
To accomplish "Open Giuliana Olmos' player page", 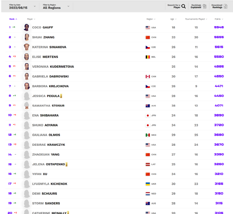I will click(x=46, y=135).
